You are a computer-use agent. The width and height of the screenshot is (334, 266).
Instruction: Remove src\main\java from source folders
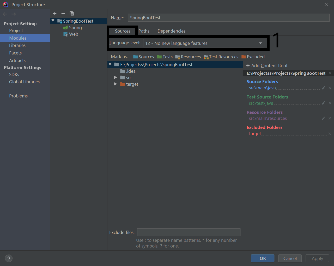coord(330,88)
